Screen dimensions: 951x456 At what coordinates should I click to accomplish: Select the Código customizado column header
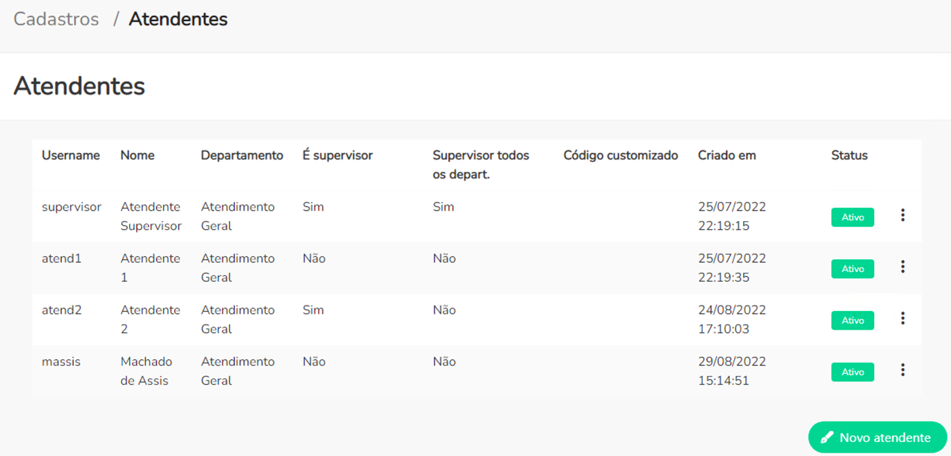click(621, 156)
